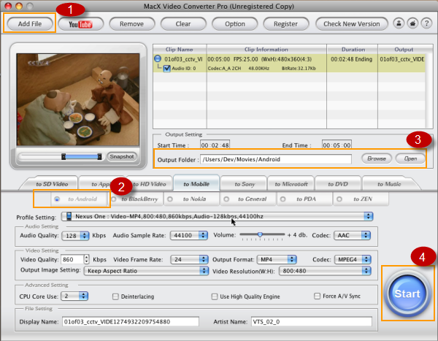The height and width of the screenshot is (341, 438).
Task: Click the Artist Name text field
Action: coord(312,321)
